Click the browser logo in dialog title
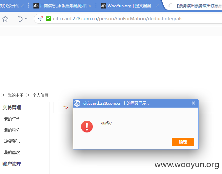222x174 pixels. click(77, 103)
